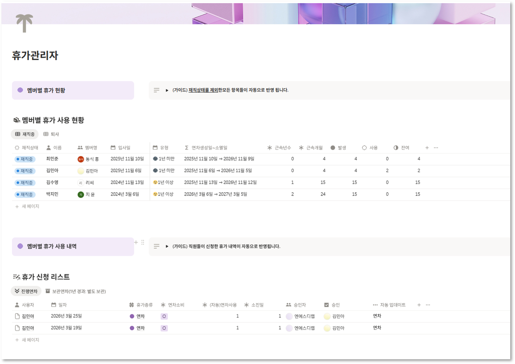Open 멤버별 휴가 사용 현황 database title
The image size is (515, 364).
(53, 120)
